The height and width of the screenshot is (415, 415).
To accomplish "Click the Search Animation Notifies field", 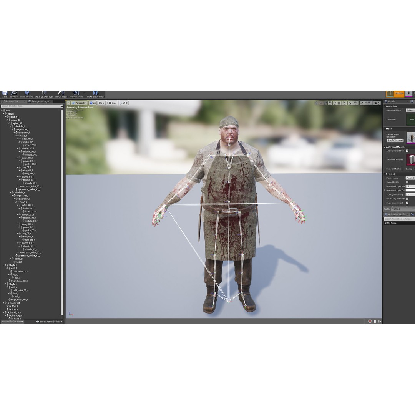I will pos(399,219).
